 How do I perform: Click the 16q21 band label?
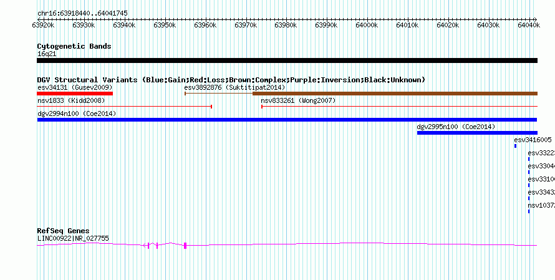coord(47,54)
